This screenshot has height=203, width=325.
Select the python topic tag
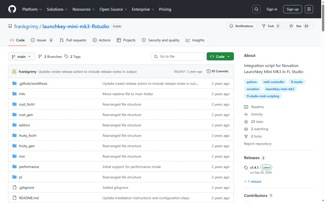tap(252, 82)
